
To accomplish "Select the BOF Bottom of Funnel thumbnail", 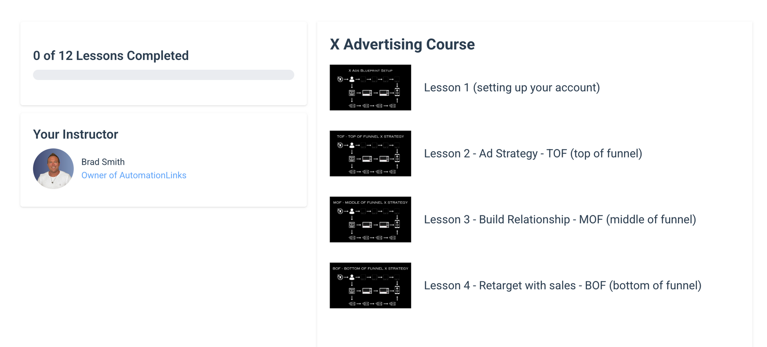I will point(370,286).
